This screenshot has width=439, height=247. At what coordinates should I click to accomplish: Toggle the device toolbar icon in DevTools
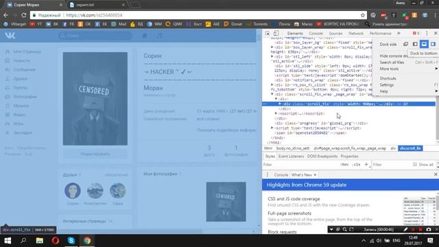(x=276, y=34)
